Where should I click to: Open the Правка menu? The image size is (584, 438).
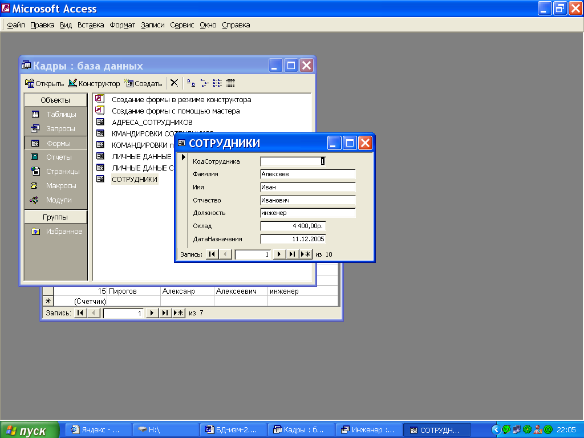[42, 25]
